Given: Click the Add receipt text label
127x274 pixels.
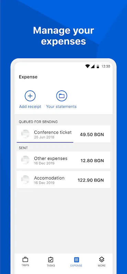Looking at the screenshot, I should point(30,107).
